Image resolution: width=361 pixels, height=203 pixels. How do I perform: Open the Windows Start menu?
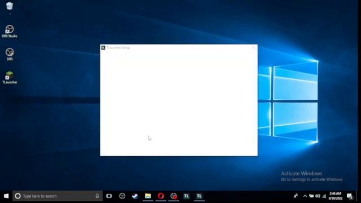pos(6,196)
